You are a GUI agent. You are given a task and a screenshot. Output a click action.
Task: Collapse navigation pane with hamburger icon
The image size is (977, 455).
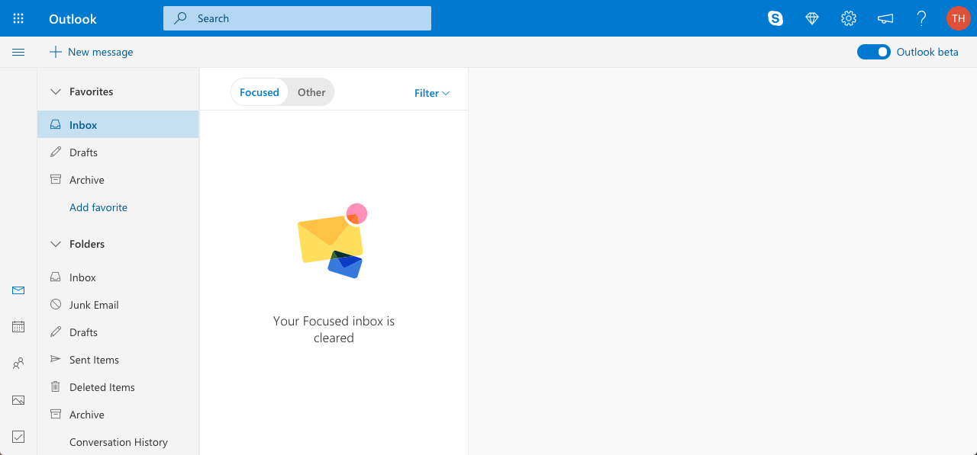[x=18, y=52]
